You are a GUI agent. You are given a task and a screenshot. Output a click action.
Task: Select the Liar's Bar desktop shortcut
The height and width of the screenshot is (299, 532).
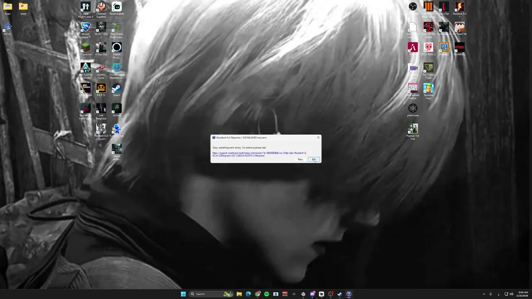pos(444,9)
